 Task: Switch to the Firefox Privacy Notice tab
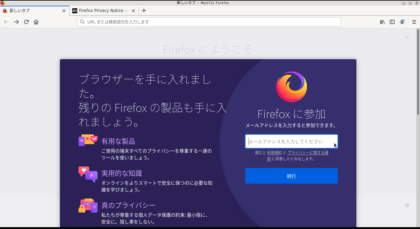point(104,10)
